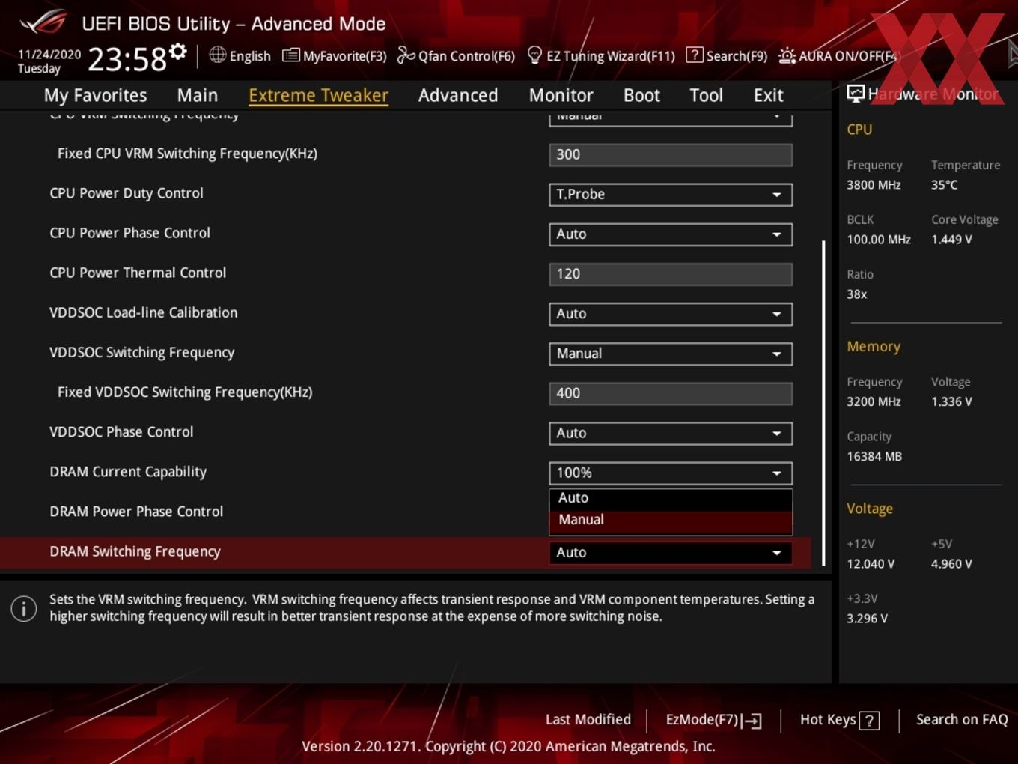Open DRAM Switching Frequency dropdown
The width and height of the screenshot is (1018, 764).
point(671,552)
